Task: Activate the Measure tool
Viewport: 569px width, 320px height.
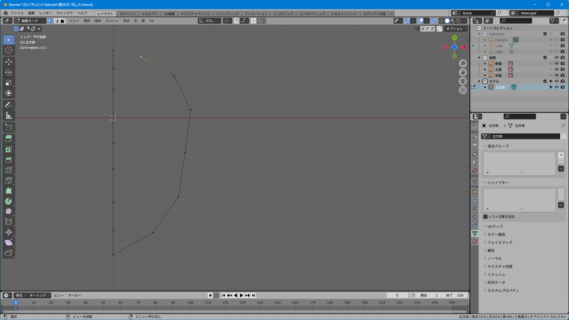Action: tap(9, 116)
